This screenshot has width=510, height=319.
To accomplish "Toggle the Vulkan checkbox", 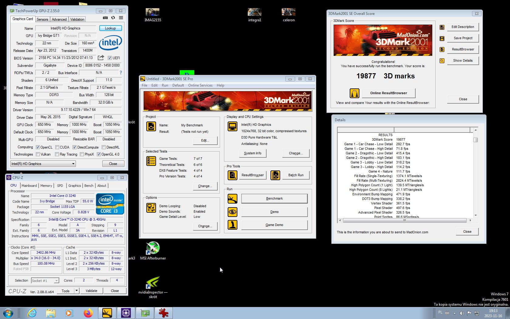I will (x=38, y=154).
